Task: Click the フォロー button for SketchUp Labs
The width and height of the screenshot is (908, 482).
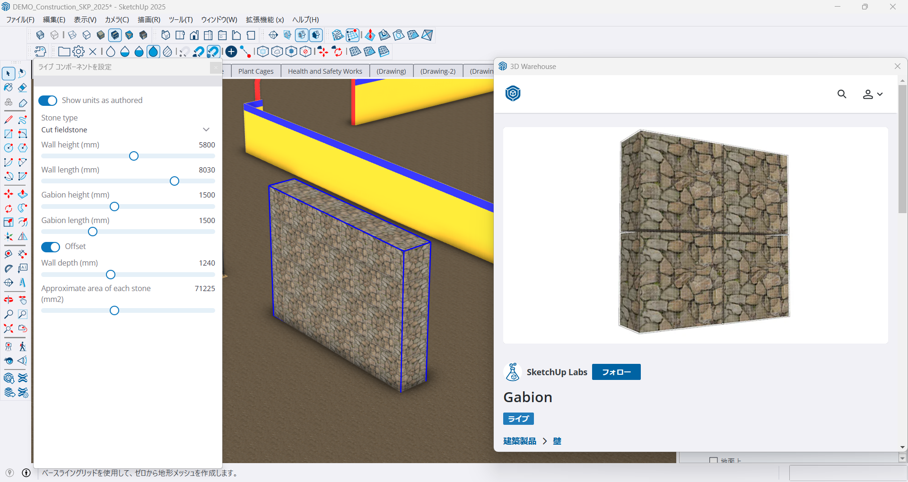Action: click(616, 372)
